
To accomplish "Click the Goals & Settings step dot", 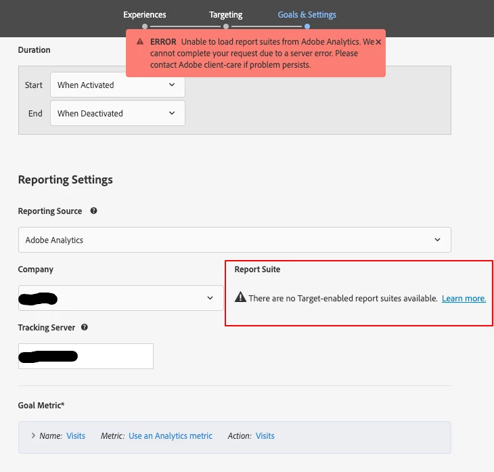I will pos(307,26).
